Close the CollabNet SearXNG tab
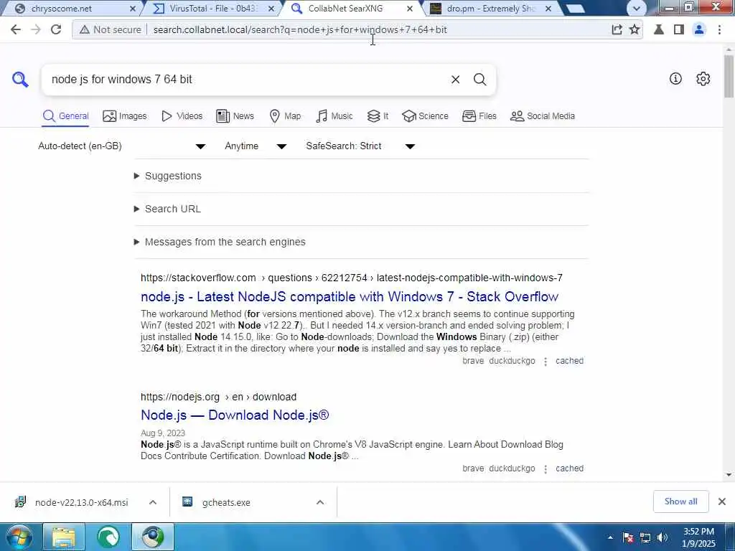The image size is (735, 551). [409, 9]
